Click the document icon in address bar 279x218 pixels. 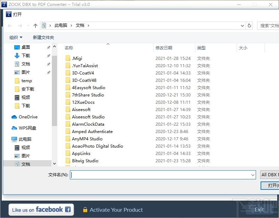tap(44, 25)
